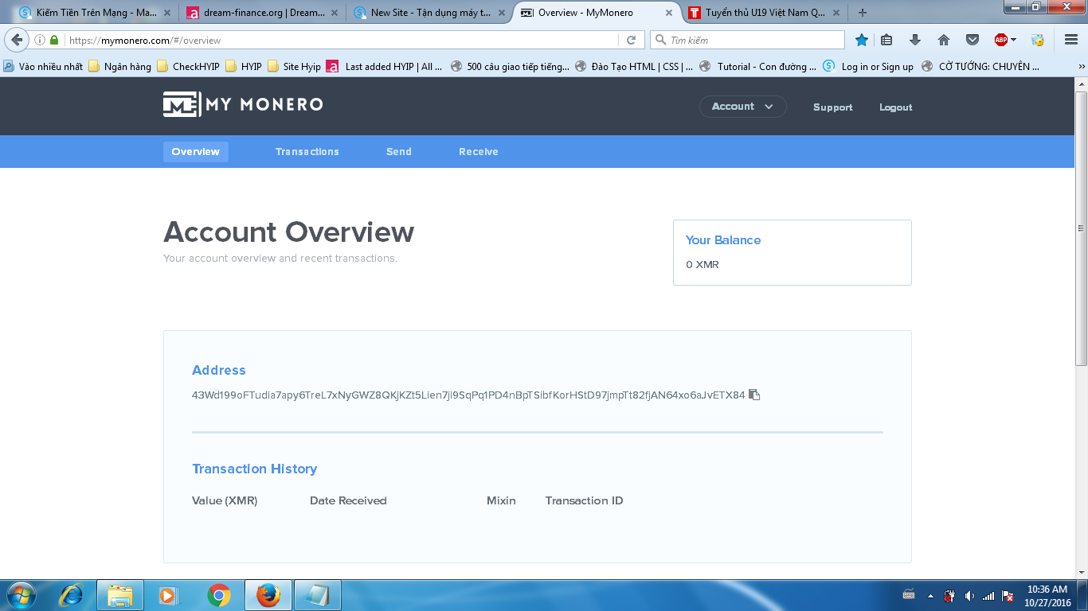Click the Date Received column header
This screenshot has width=1088, height=611.
(348, 500)
